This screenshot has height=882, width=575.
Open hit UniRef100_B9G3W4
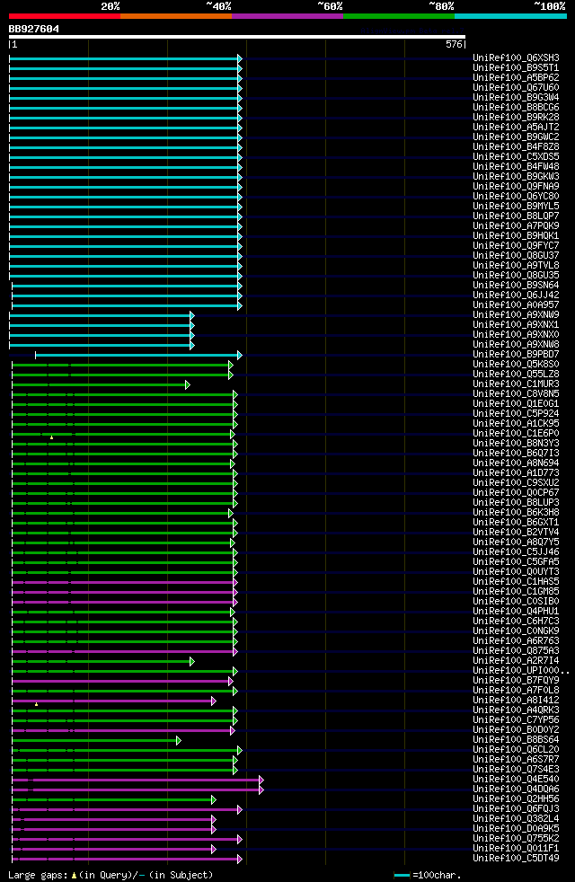click(x=516, y=97)
